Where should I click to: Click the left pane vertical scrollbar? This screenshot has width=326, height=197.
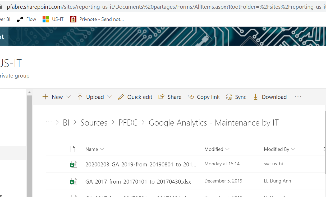click(30, 146)
